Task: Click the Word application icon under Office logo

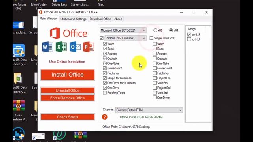Action: 47,47
